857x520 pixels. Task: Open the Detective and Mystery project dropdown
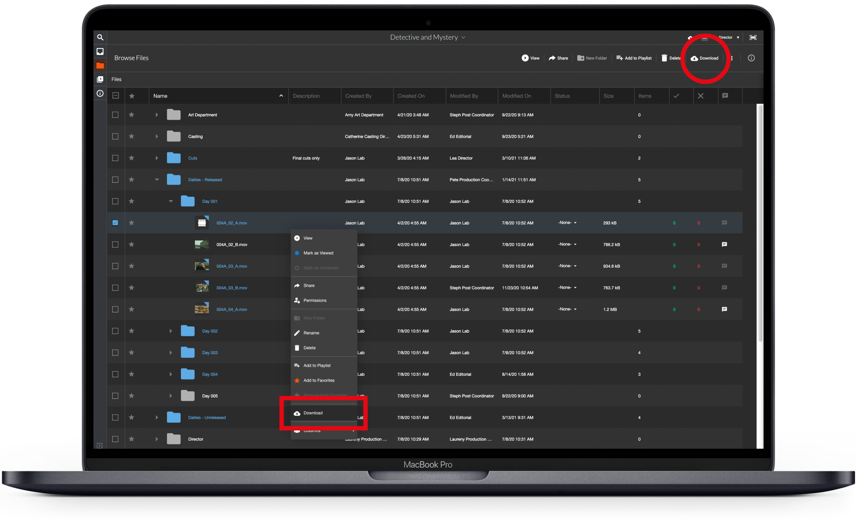pos(427,37)
